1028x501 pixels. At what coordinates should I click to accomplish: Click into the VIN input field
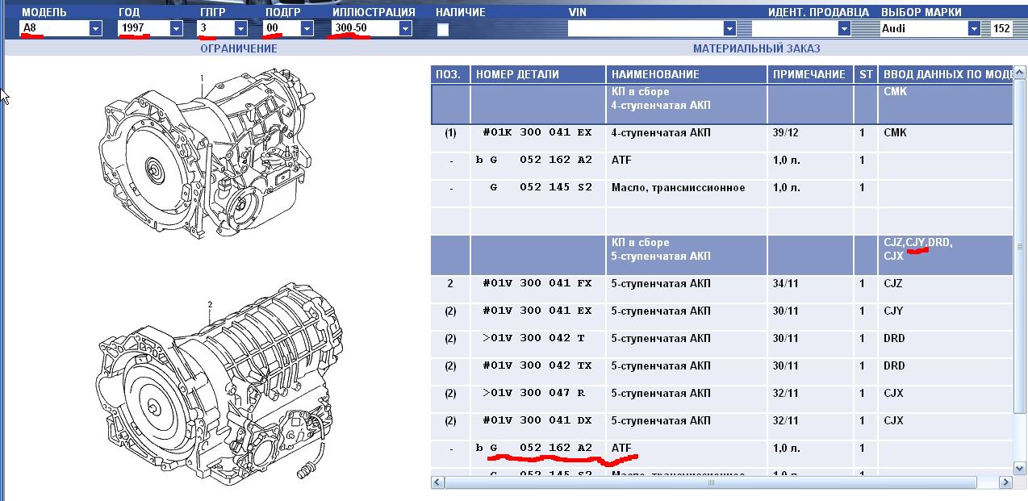tap(646, 28)
